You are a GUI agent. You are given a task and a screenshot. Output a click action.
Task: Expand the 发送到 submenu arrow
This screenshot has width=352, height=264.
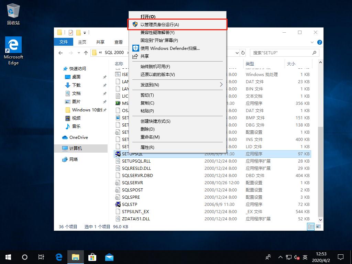222,85
